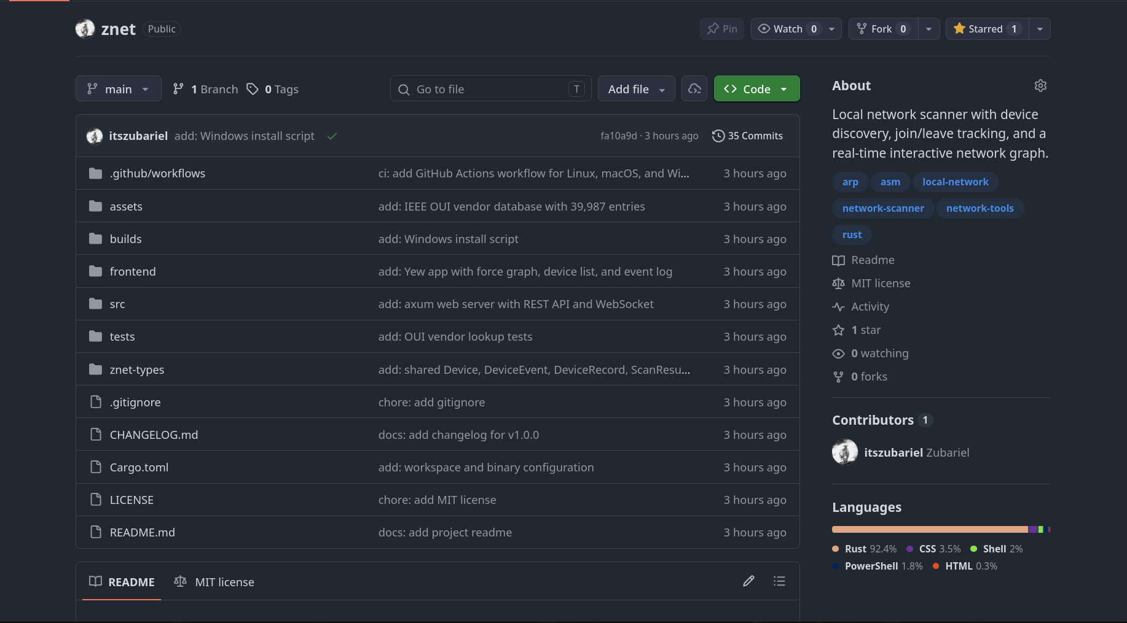Screen dimensions: 1127x623
Task: Switch to the MIT license tab
Action: (214, 582)
